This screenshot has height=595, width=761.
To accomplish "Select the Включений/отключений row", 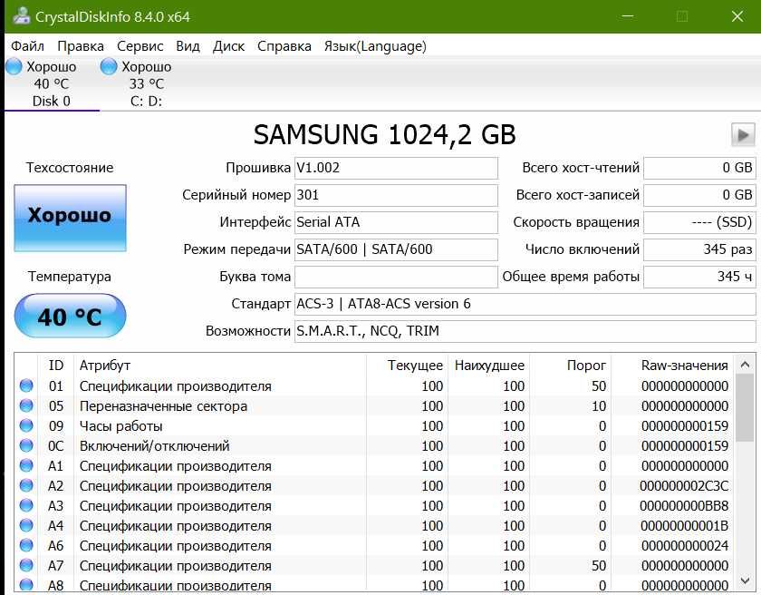I will [x=375, y=445].
